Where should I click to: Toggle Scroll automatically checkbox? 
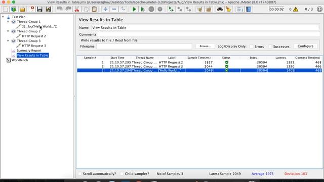[80, 174]
